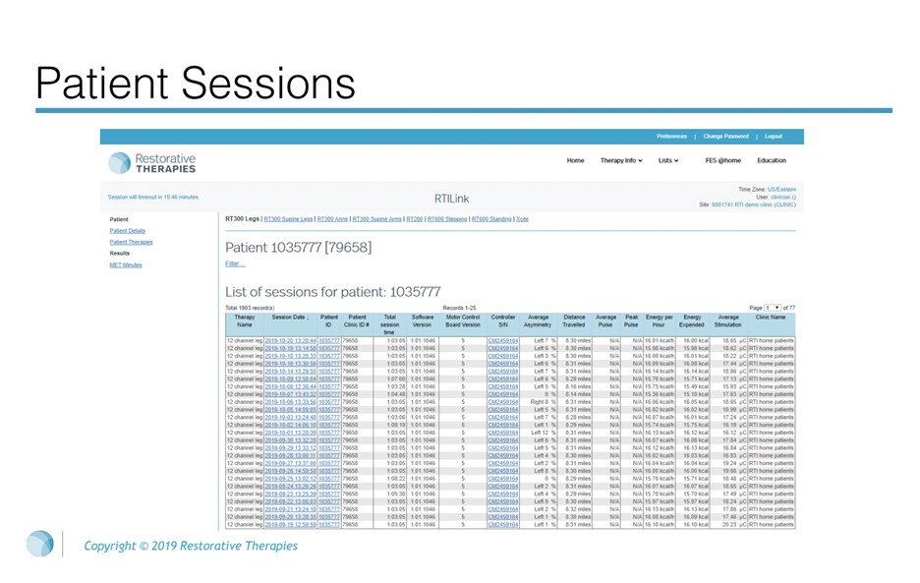The height and width of the screenshot is (583, 920).
Task: Open the Education menu item
Action: pyautogui.click(x=772, y=160)
